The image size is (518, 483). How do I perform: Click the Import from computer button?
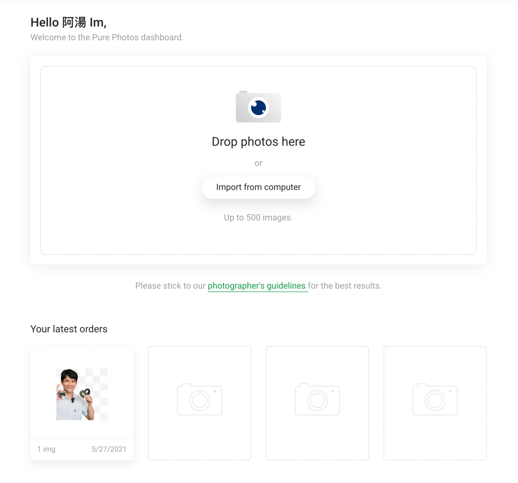[x=258, y=187]
